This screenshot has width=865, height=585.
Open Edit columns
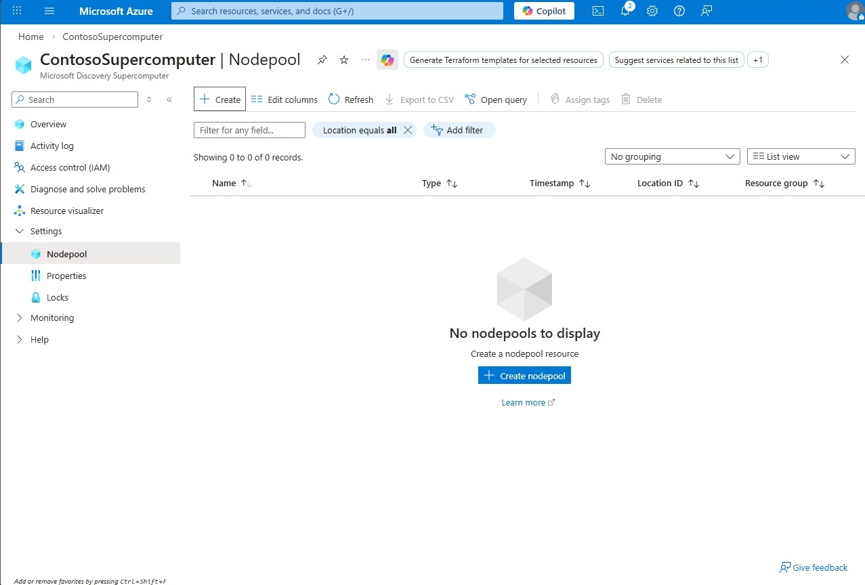(284, 100)
